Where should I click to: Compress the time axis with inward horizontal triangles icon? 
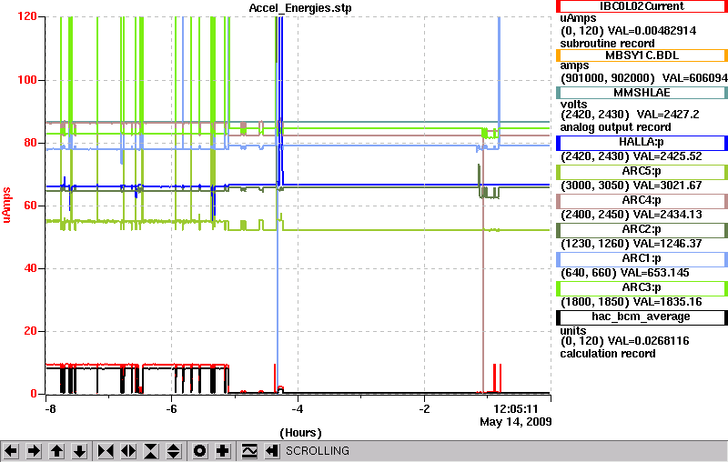[x=106, y=451]
